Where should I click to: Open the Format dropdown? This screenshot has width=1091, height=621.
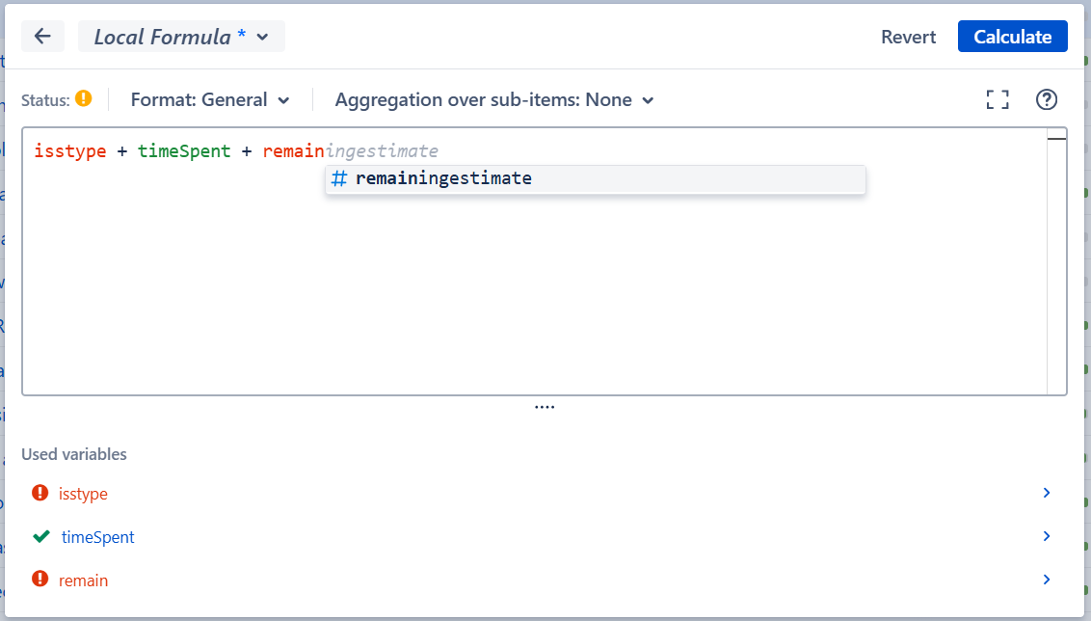[211, 99]
